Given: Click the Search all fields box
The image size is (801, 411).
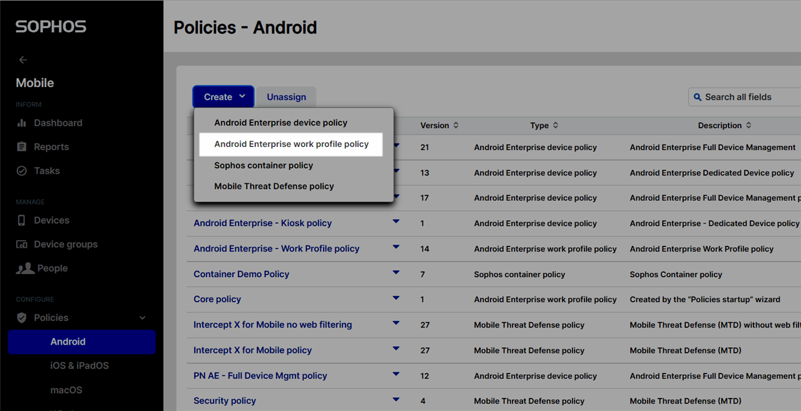Looking at the screenshot, I should click(745, 97).
